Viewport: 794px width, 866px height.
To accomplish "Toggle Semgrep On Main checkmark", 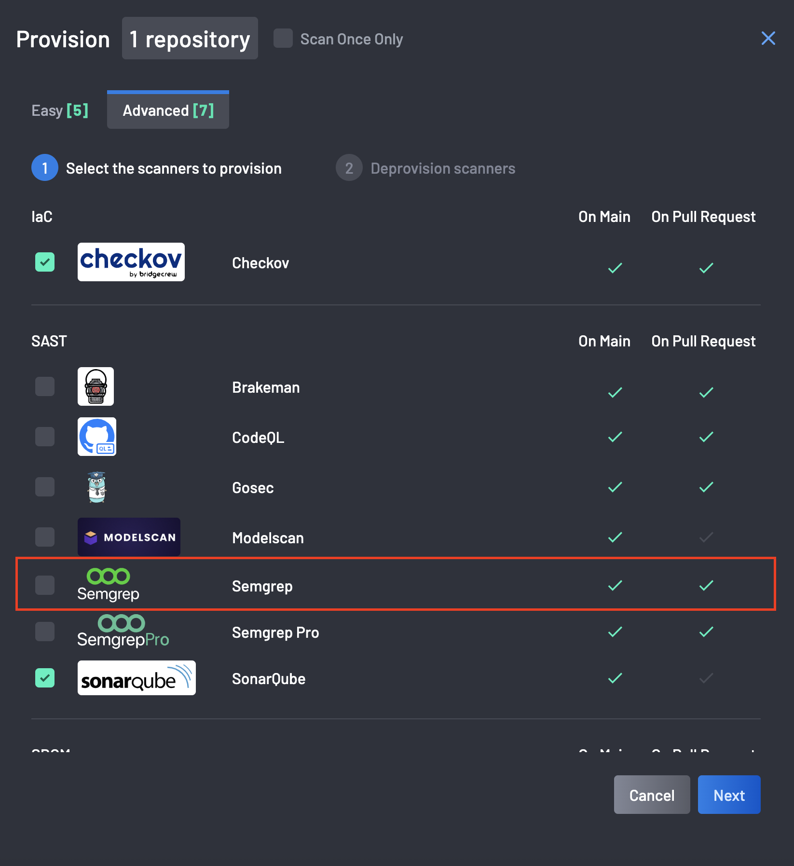I will (x=615, y=585).
